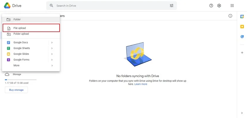Expand Google Sheets submenu arrow
The width and height of the screenshot is (247, 118).
tap(52, 48)
